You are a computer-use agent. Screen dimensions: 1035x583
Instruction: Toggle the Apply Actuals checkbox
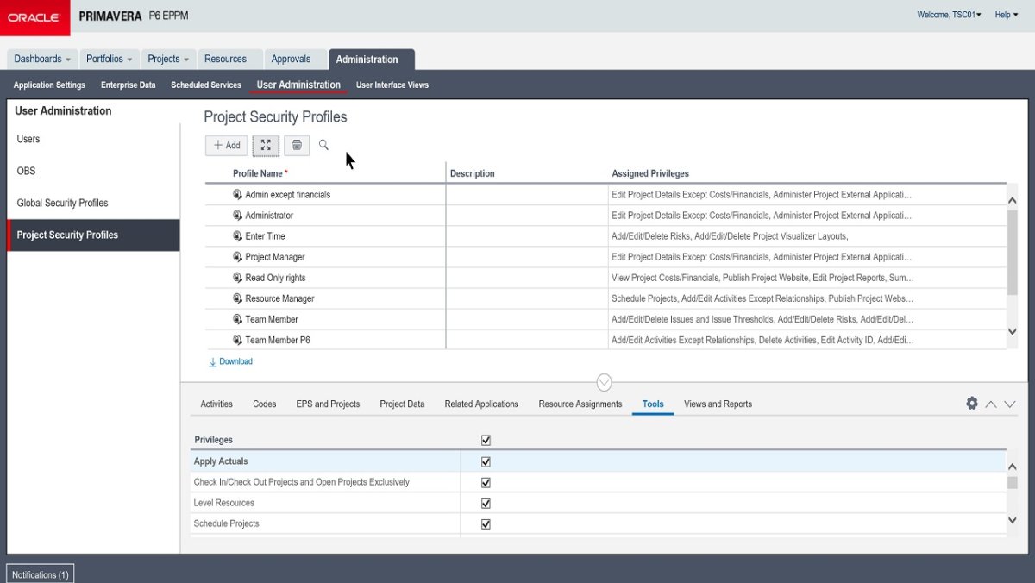(486, 461)
